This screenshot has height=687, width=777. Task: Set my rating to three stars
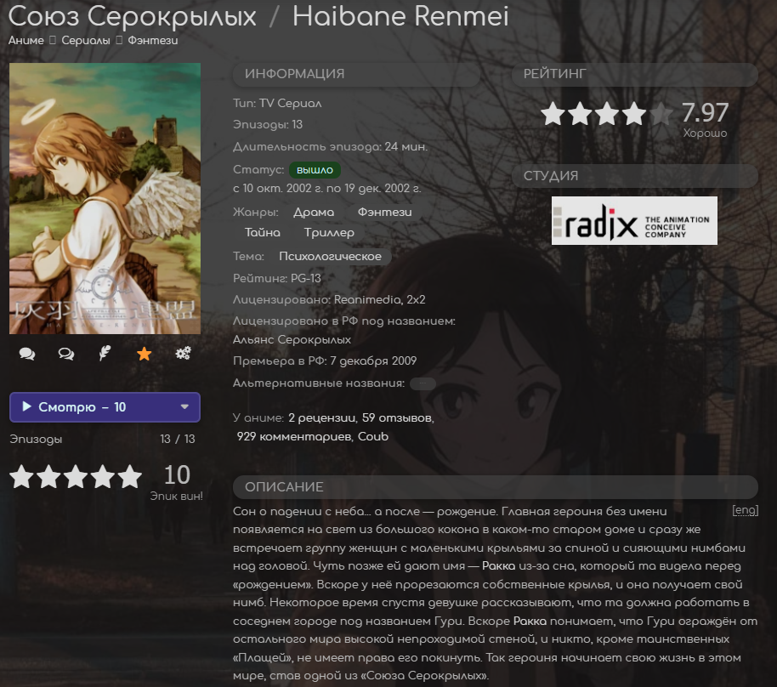[76, 476]
